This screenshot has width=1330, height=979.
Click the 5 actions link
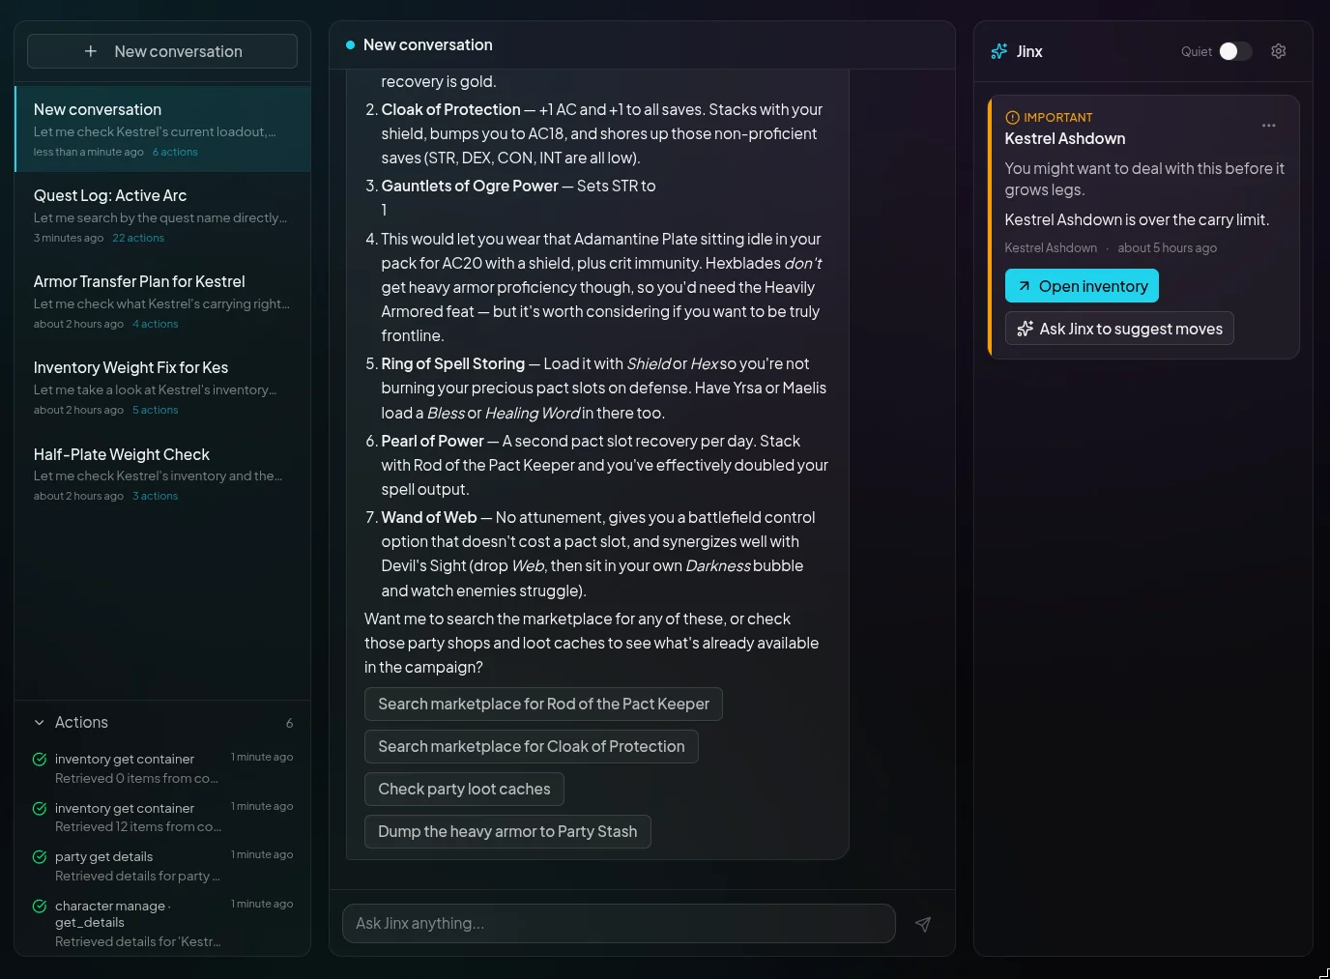point(156,410)
